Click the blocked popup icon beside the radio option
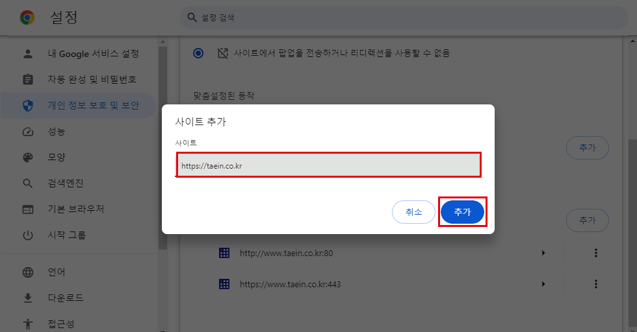 [x=222, y=53]
